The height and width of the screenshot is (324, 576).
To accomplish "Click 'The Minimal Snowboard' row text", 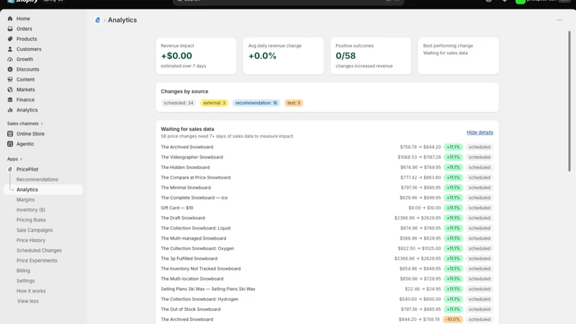I will coord(186,187).
